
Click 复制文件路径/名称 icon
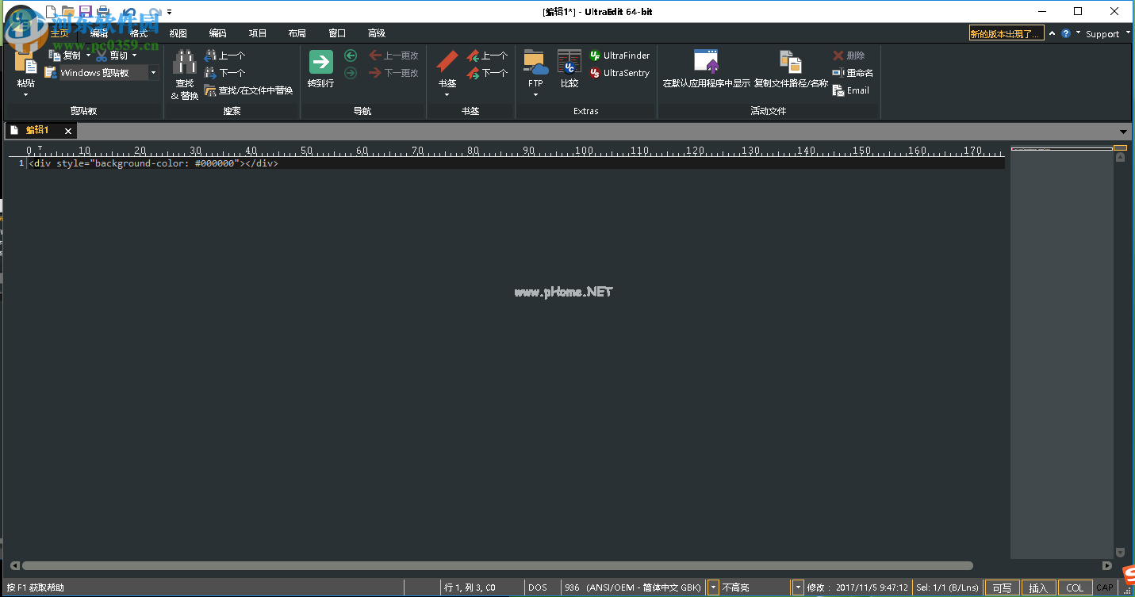tap(790, 62)
